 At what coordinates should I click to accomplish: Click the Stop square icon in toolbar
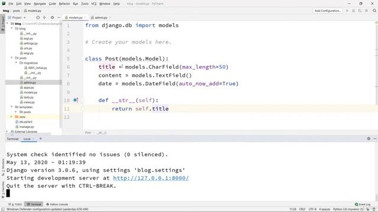(366, 11)
